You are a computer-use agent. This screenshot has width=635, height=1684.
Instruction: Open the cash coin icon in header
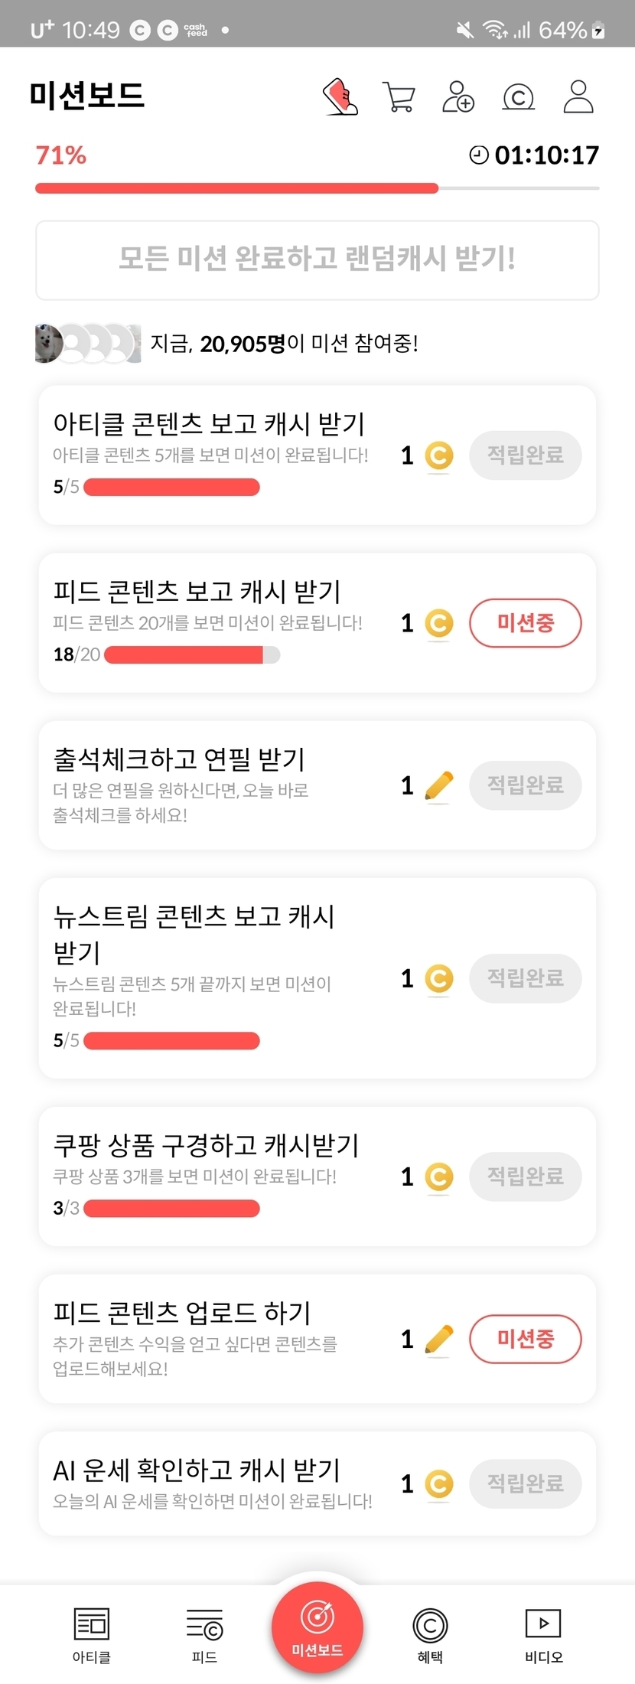click(x=518, y=97)
